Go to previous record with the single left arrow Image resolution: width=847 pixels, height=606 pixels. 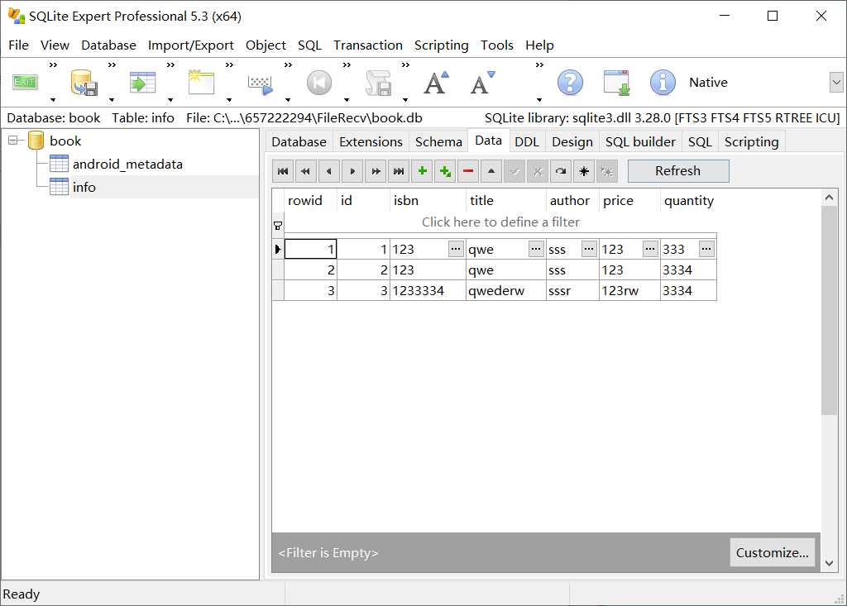[329, 171]
